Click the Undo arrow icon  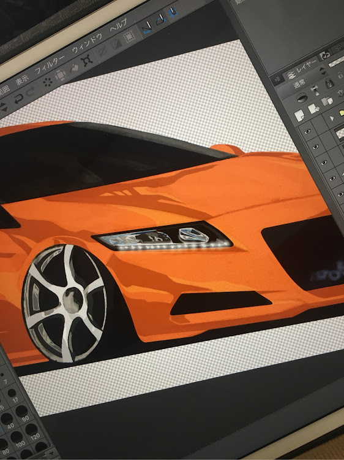pyautogui.click(x=18, y=99)
